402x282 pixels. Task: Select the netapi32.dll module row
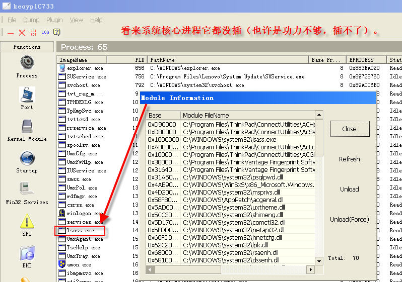(231, 230)
